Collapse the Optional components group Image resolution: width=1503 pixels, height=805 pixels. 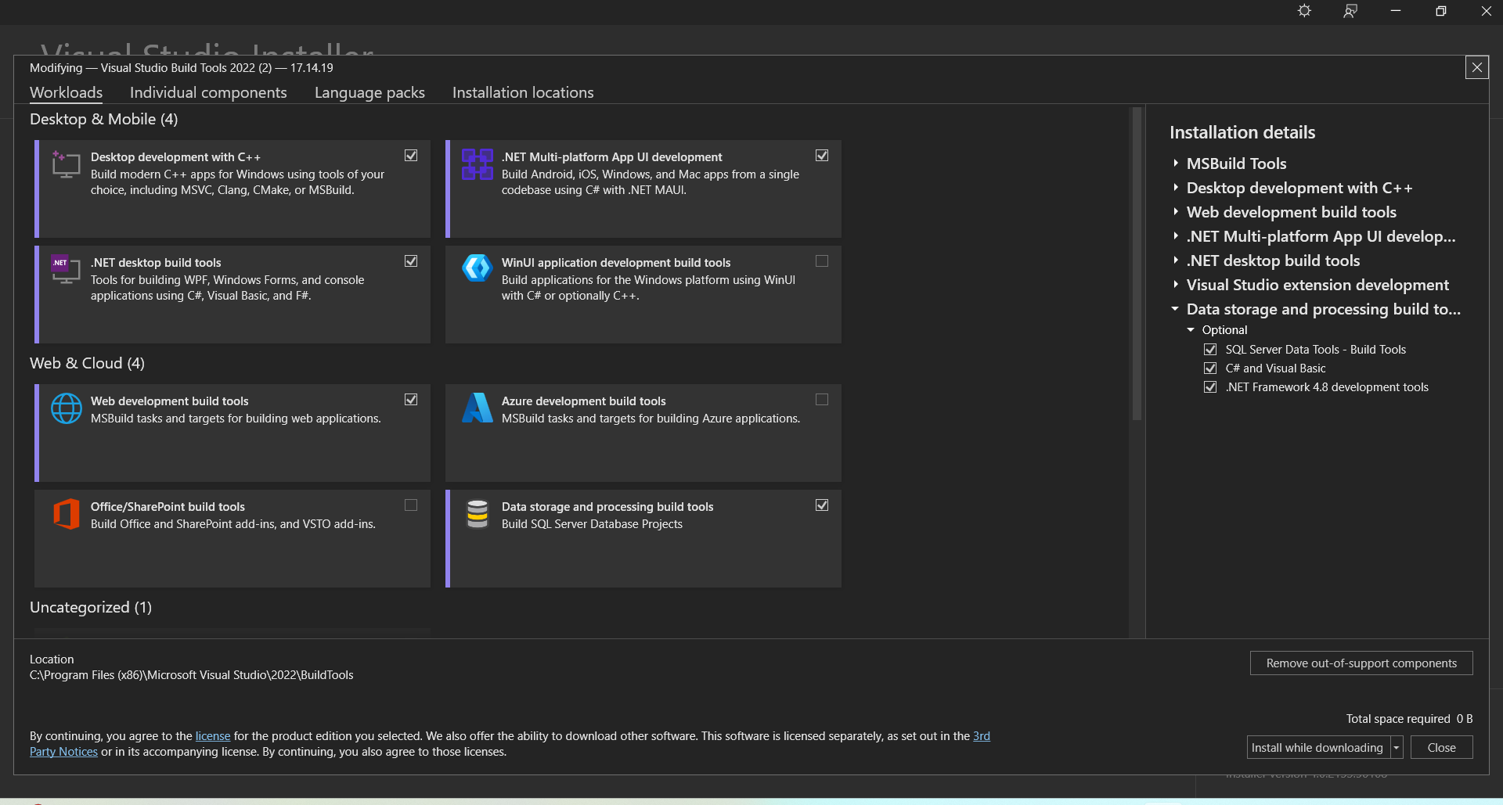pos(1191,330)
